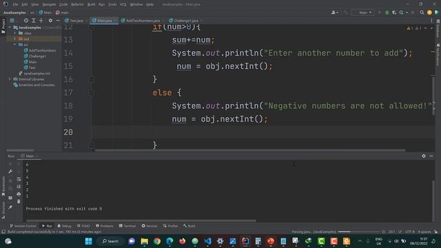Click the print icon in Run console
441x248 pixels.
(x=19, y=194)
